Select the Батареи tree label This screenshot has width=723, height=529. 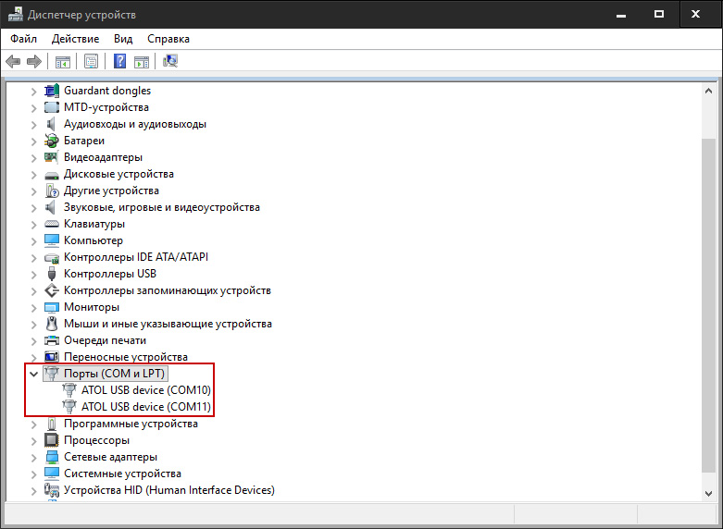[84, 141]
